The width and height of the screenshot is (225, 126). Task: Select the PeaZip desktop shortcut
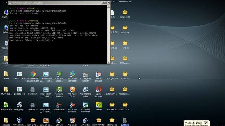(x=98, y=106)
